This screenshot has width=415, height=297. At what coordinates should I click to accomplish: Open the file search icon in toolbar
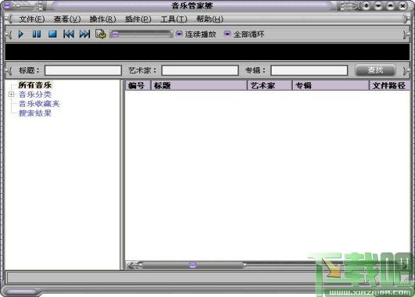[x=100, y=34]
